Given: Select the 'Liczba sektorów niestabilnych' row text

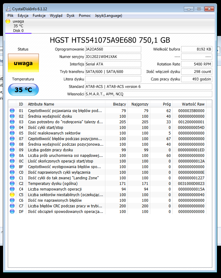Looking at the screenshot, I should point(65,195).
